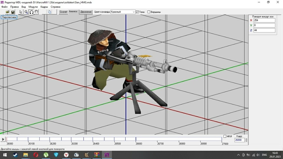Viewport: 283px width, 159px height.
Task: Open the Модули menu
Action: pos(33,7)
